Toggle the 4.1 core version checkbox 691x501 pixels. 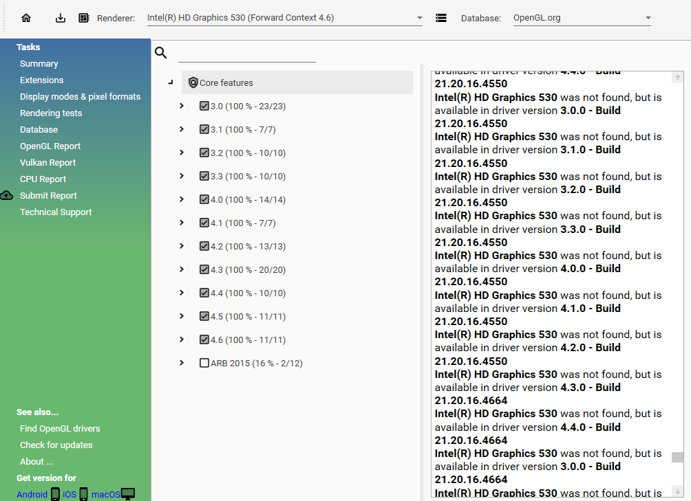click(x=204, y=222)
